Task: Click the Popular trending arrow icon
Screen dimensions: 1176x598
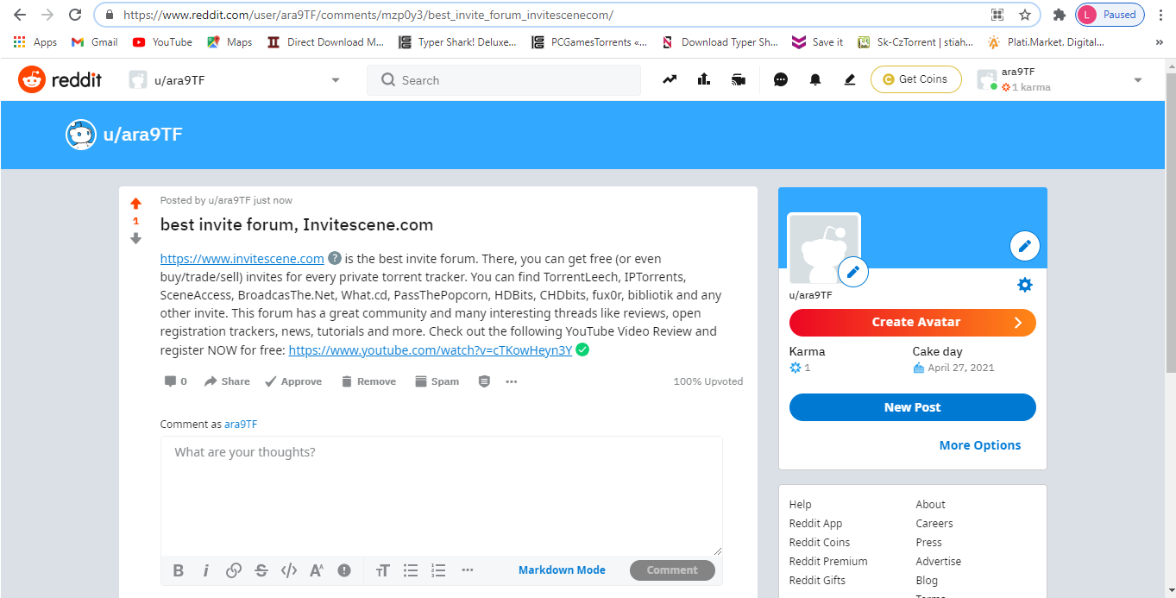Action: pyautogui.click(x=670, y=80)
